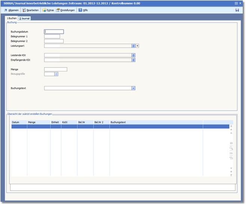Open the Bearbeiten menu
Viewport: 246px width, 205px height.
tap(30, 10)
